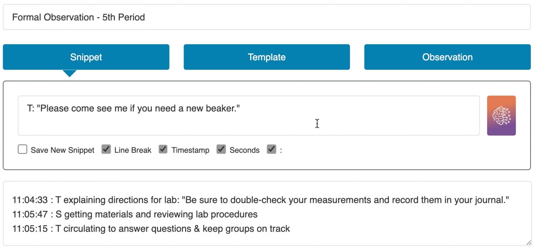The image size is (536, 251).
Task: Click the Line Break label text
Action: click(133, 150)
